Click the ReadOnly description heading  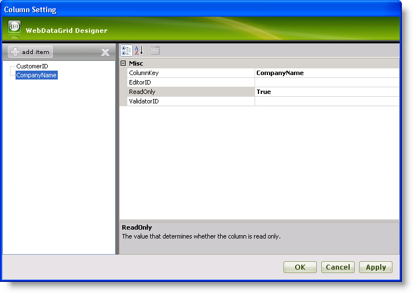tap(137, 227)
